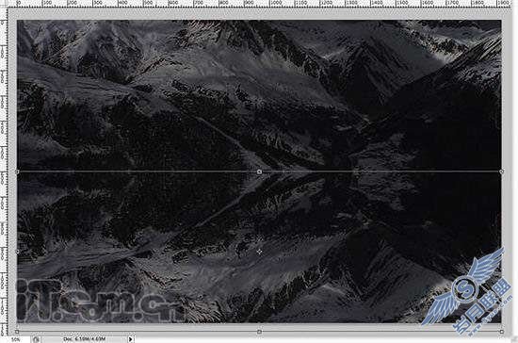518x343 pixels.
Task: Click the top-left transform corner handle
Action: tap(17, 171)
